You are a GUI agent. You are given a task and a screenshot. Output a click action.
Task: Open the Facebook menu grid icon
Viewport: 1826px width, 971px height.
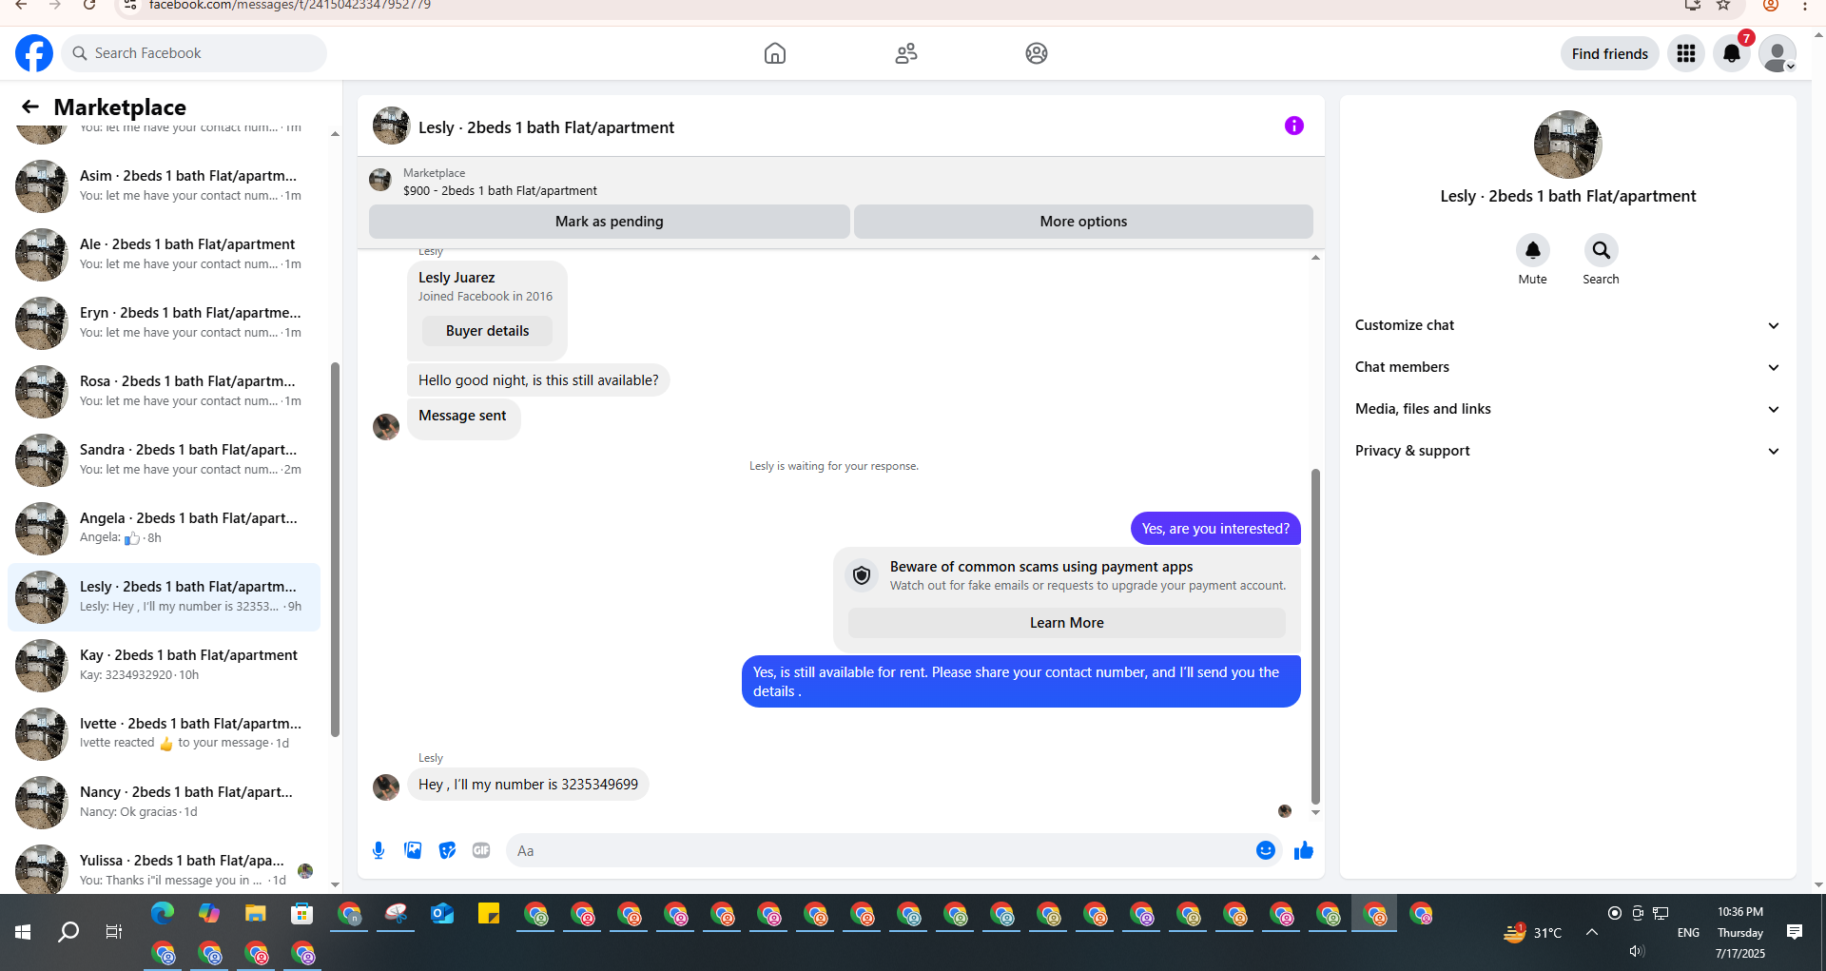coord(1686,53)
